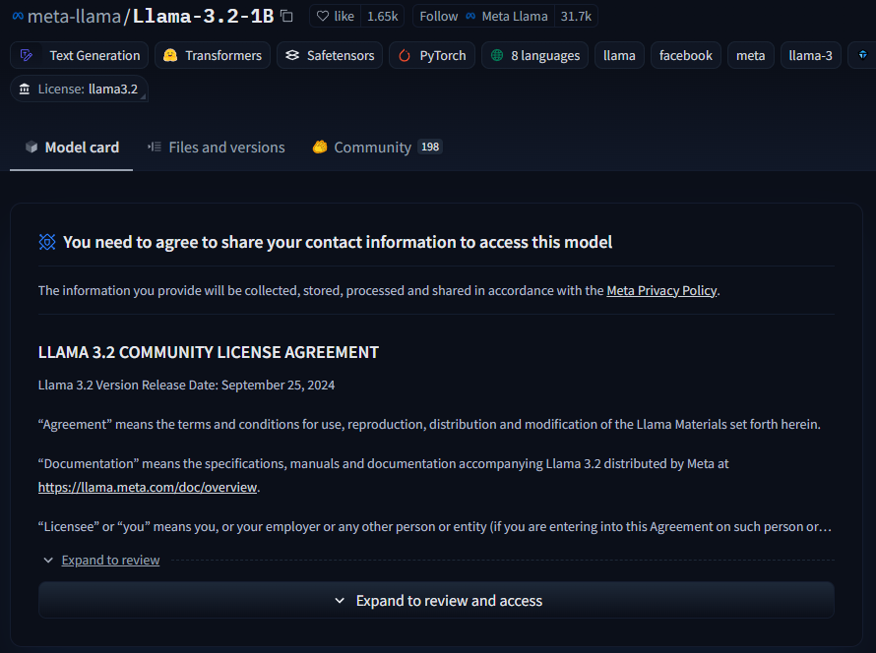The height and width of the screenshot is (653, 876).
Task: Click the Model card cube icon
Action: click(31, 147)
